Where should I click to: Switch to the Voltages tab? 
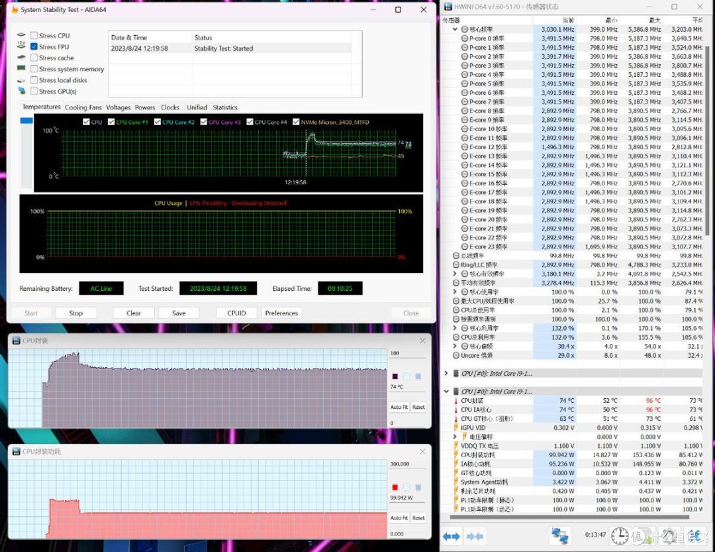[x=118, y=107]
